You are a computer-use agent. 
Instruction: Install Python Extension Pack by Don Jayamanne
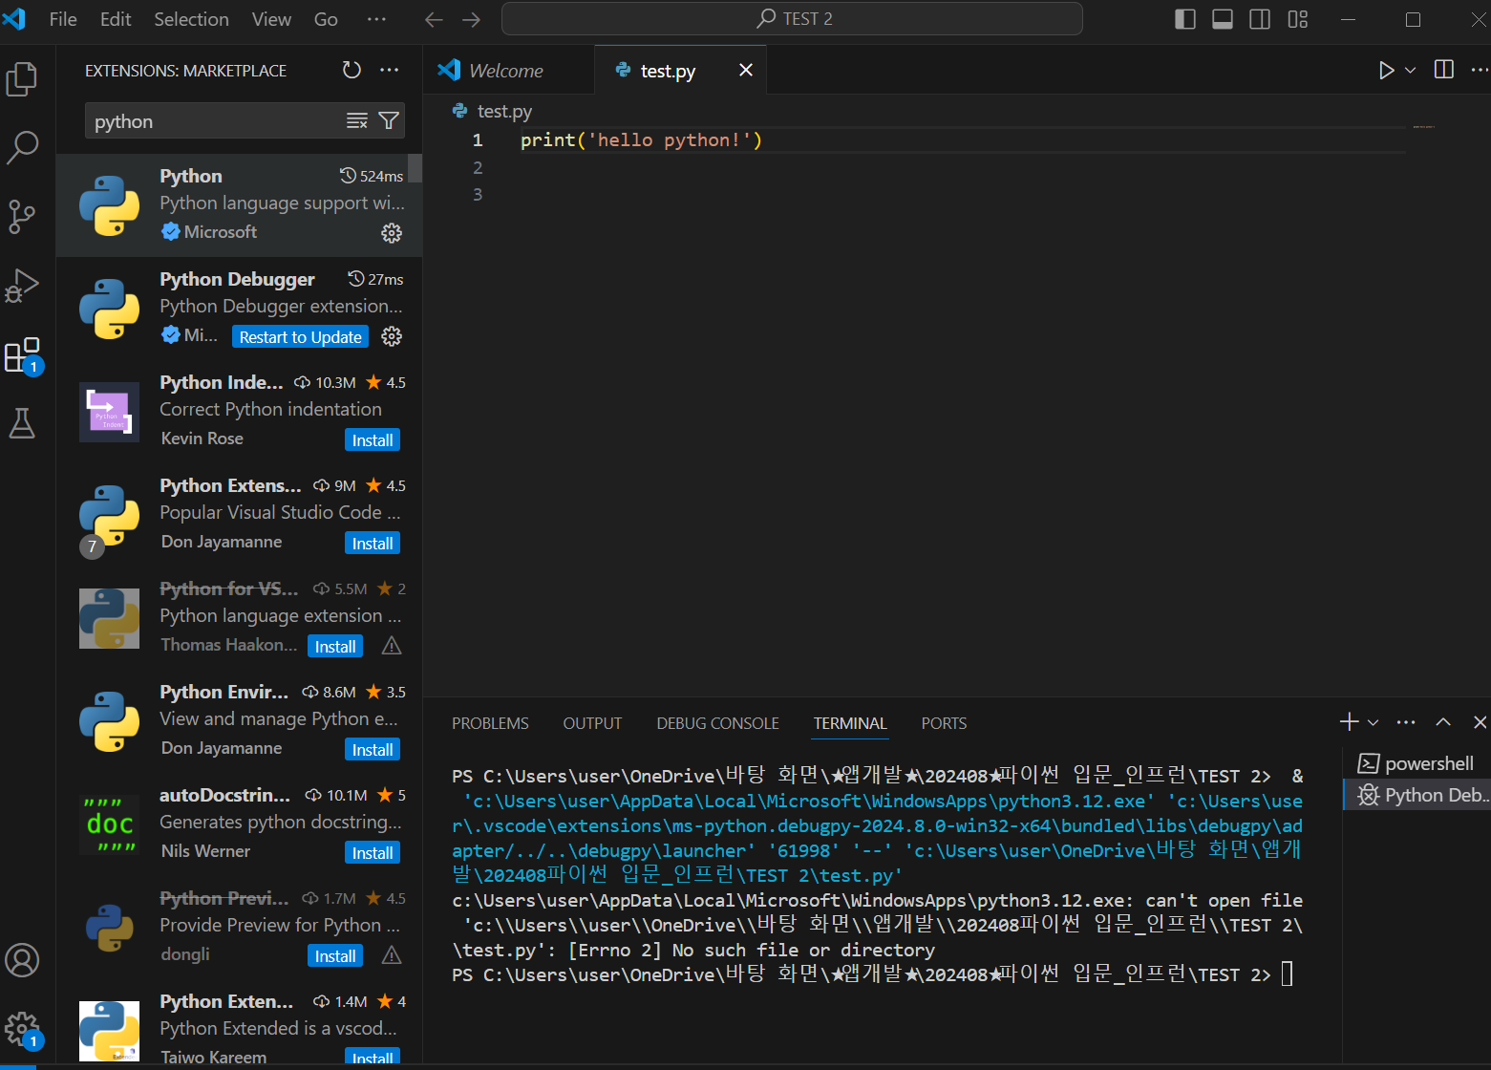coord(373,543)
